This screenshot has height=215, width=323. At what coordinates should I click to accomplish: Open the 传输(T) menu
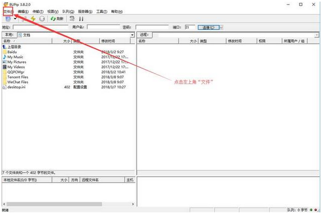tap(38, 12)
